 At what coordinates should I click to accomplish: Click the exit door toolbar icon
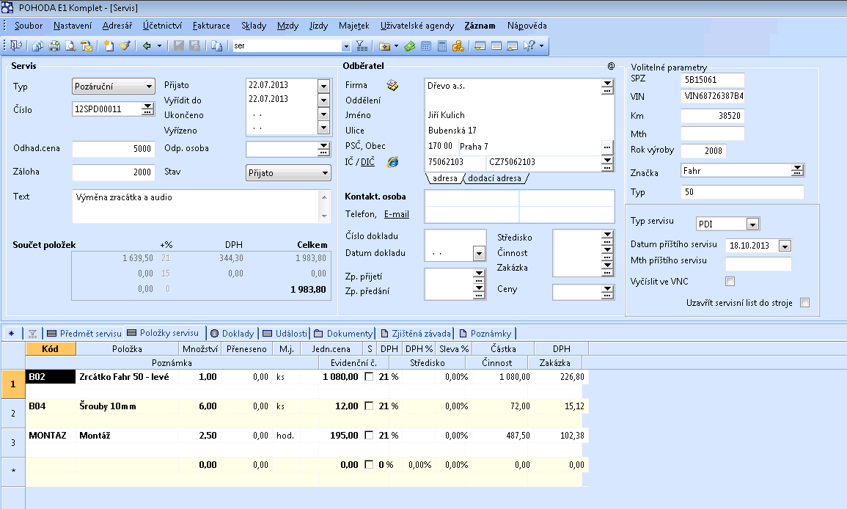click(15, 46)
